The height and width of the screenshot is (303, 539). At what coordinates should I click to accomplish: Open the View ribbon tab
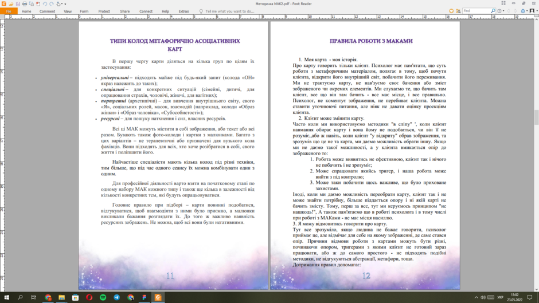click(68, 11)
